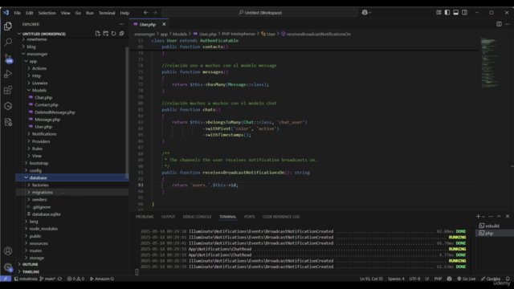Open Manage settings gear
514x289 pixels.
[8, 267]
